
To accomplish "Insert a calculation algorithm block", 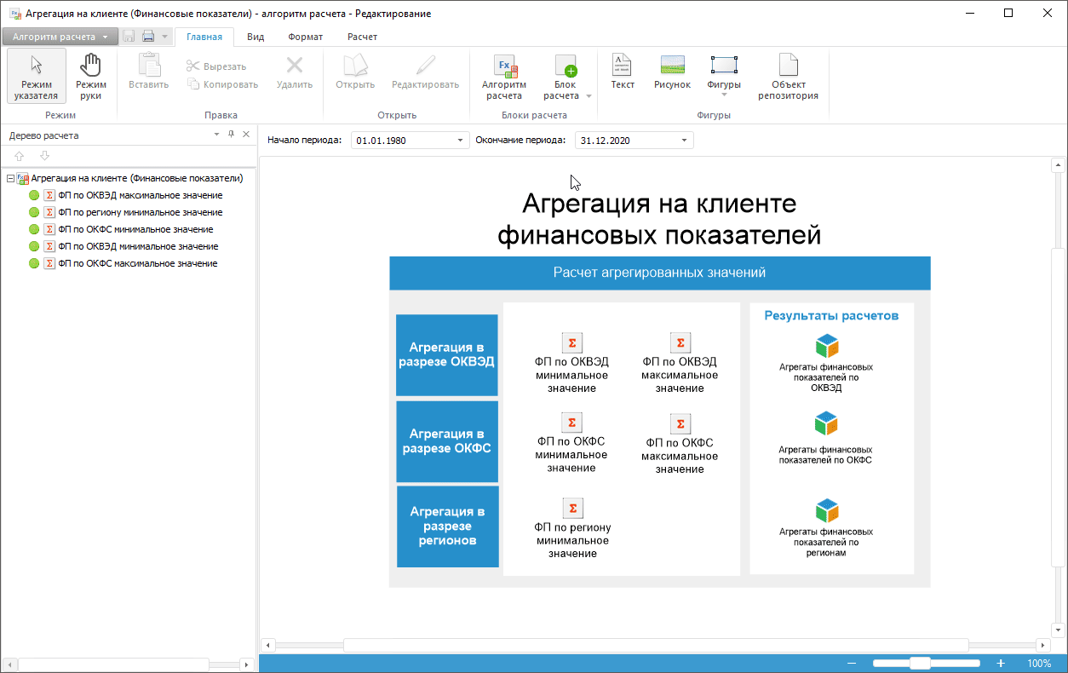I will tap(503, 75).
